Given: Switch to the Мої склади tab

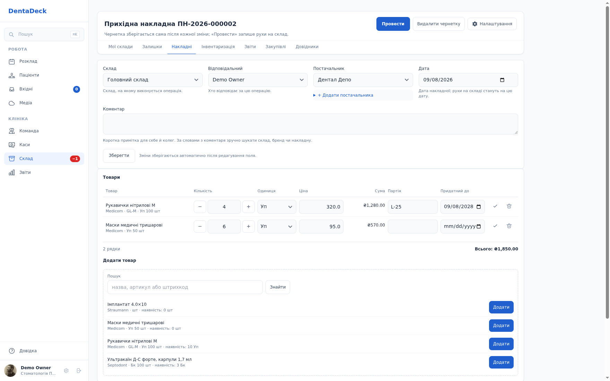Looking at the screenshot, I should (x=121, y=47).
